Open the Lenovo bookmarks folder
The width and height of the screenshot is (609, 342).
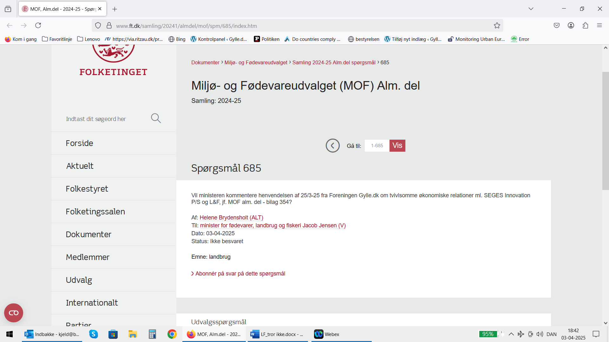[88, 39]
